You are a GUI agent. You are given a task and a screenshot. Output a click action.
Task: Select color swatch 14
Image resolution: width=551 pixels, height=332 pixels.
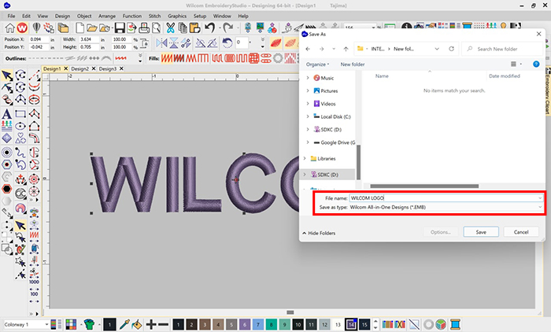(x=351, y=324)
